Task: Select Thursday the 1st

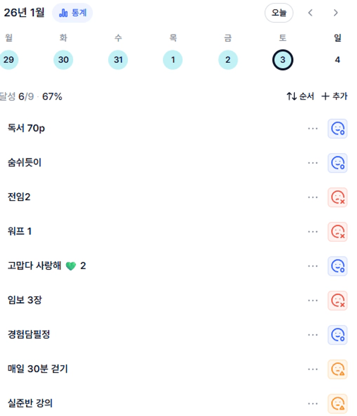Action: click(x=173, y=60)
